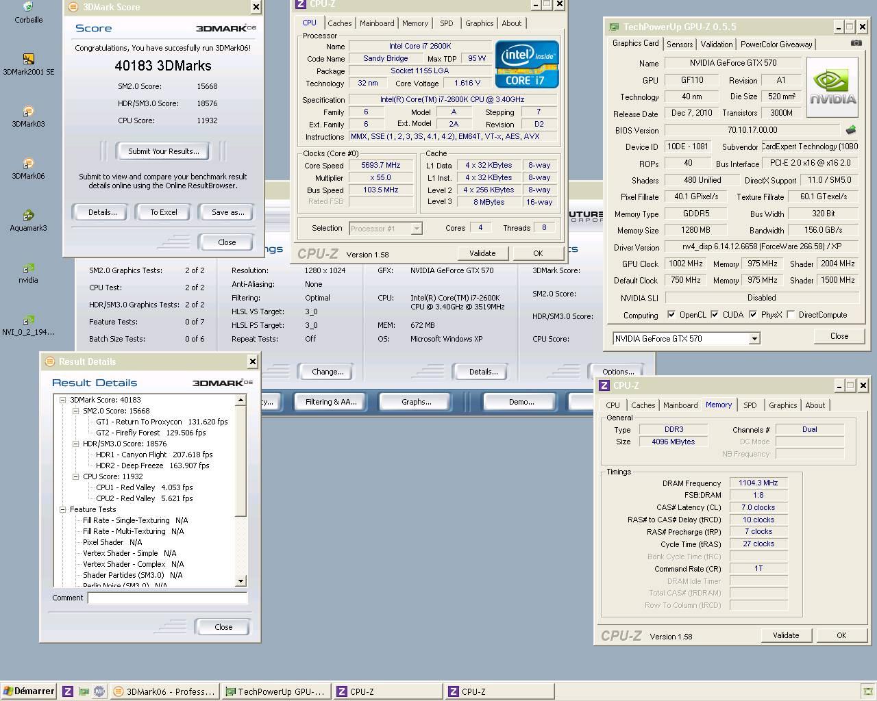Open the Démarrer start button

29,691
